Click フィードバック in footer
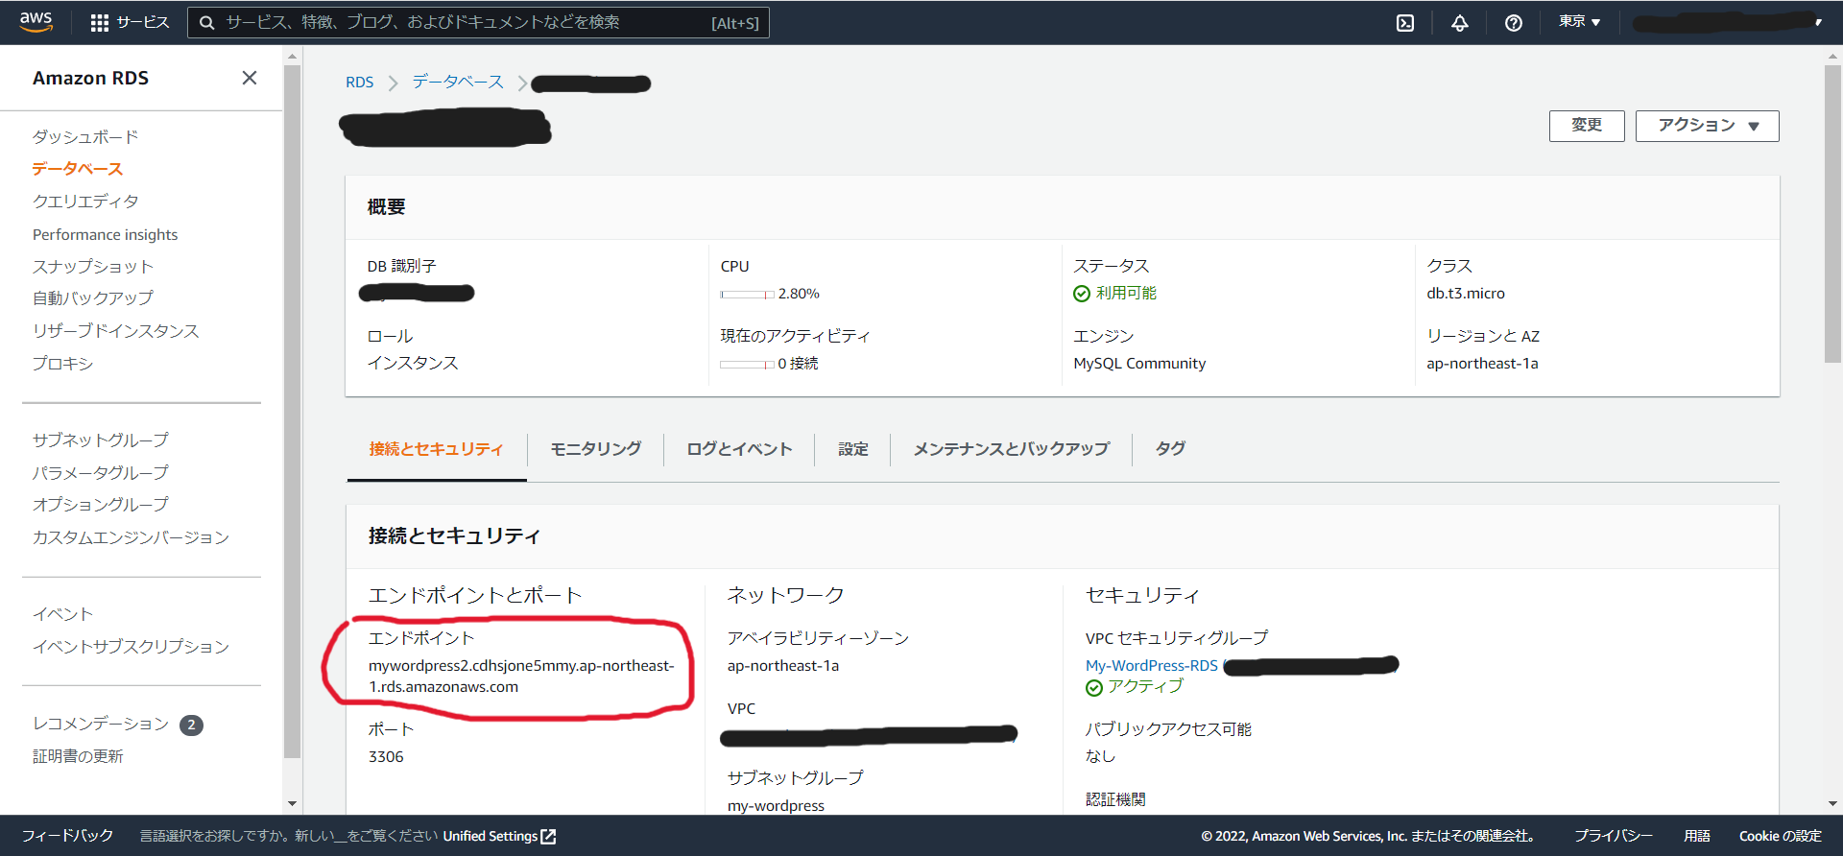 pyautogui.click(x=67, y=836)
